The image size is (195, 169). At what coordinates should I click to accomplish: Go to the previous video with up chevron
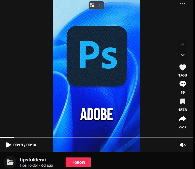click(183, 45)
